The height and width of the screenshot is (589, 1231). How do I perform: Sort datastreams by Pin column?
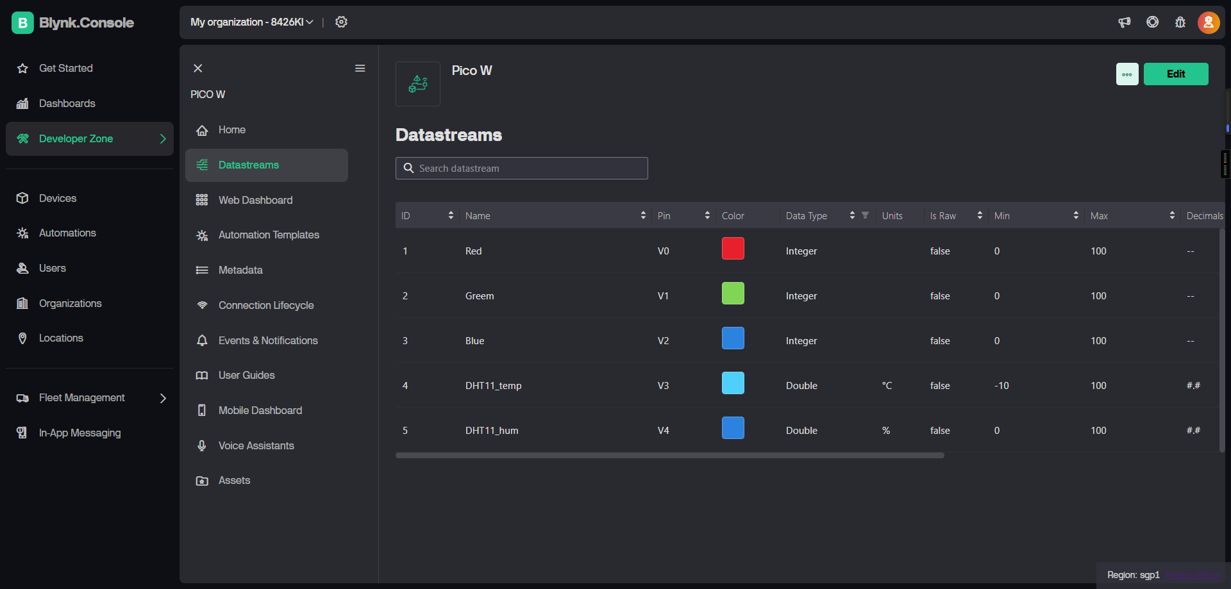[x=707, y=215]
